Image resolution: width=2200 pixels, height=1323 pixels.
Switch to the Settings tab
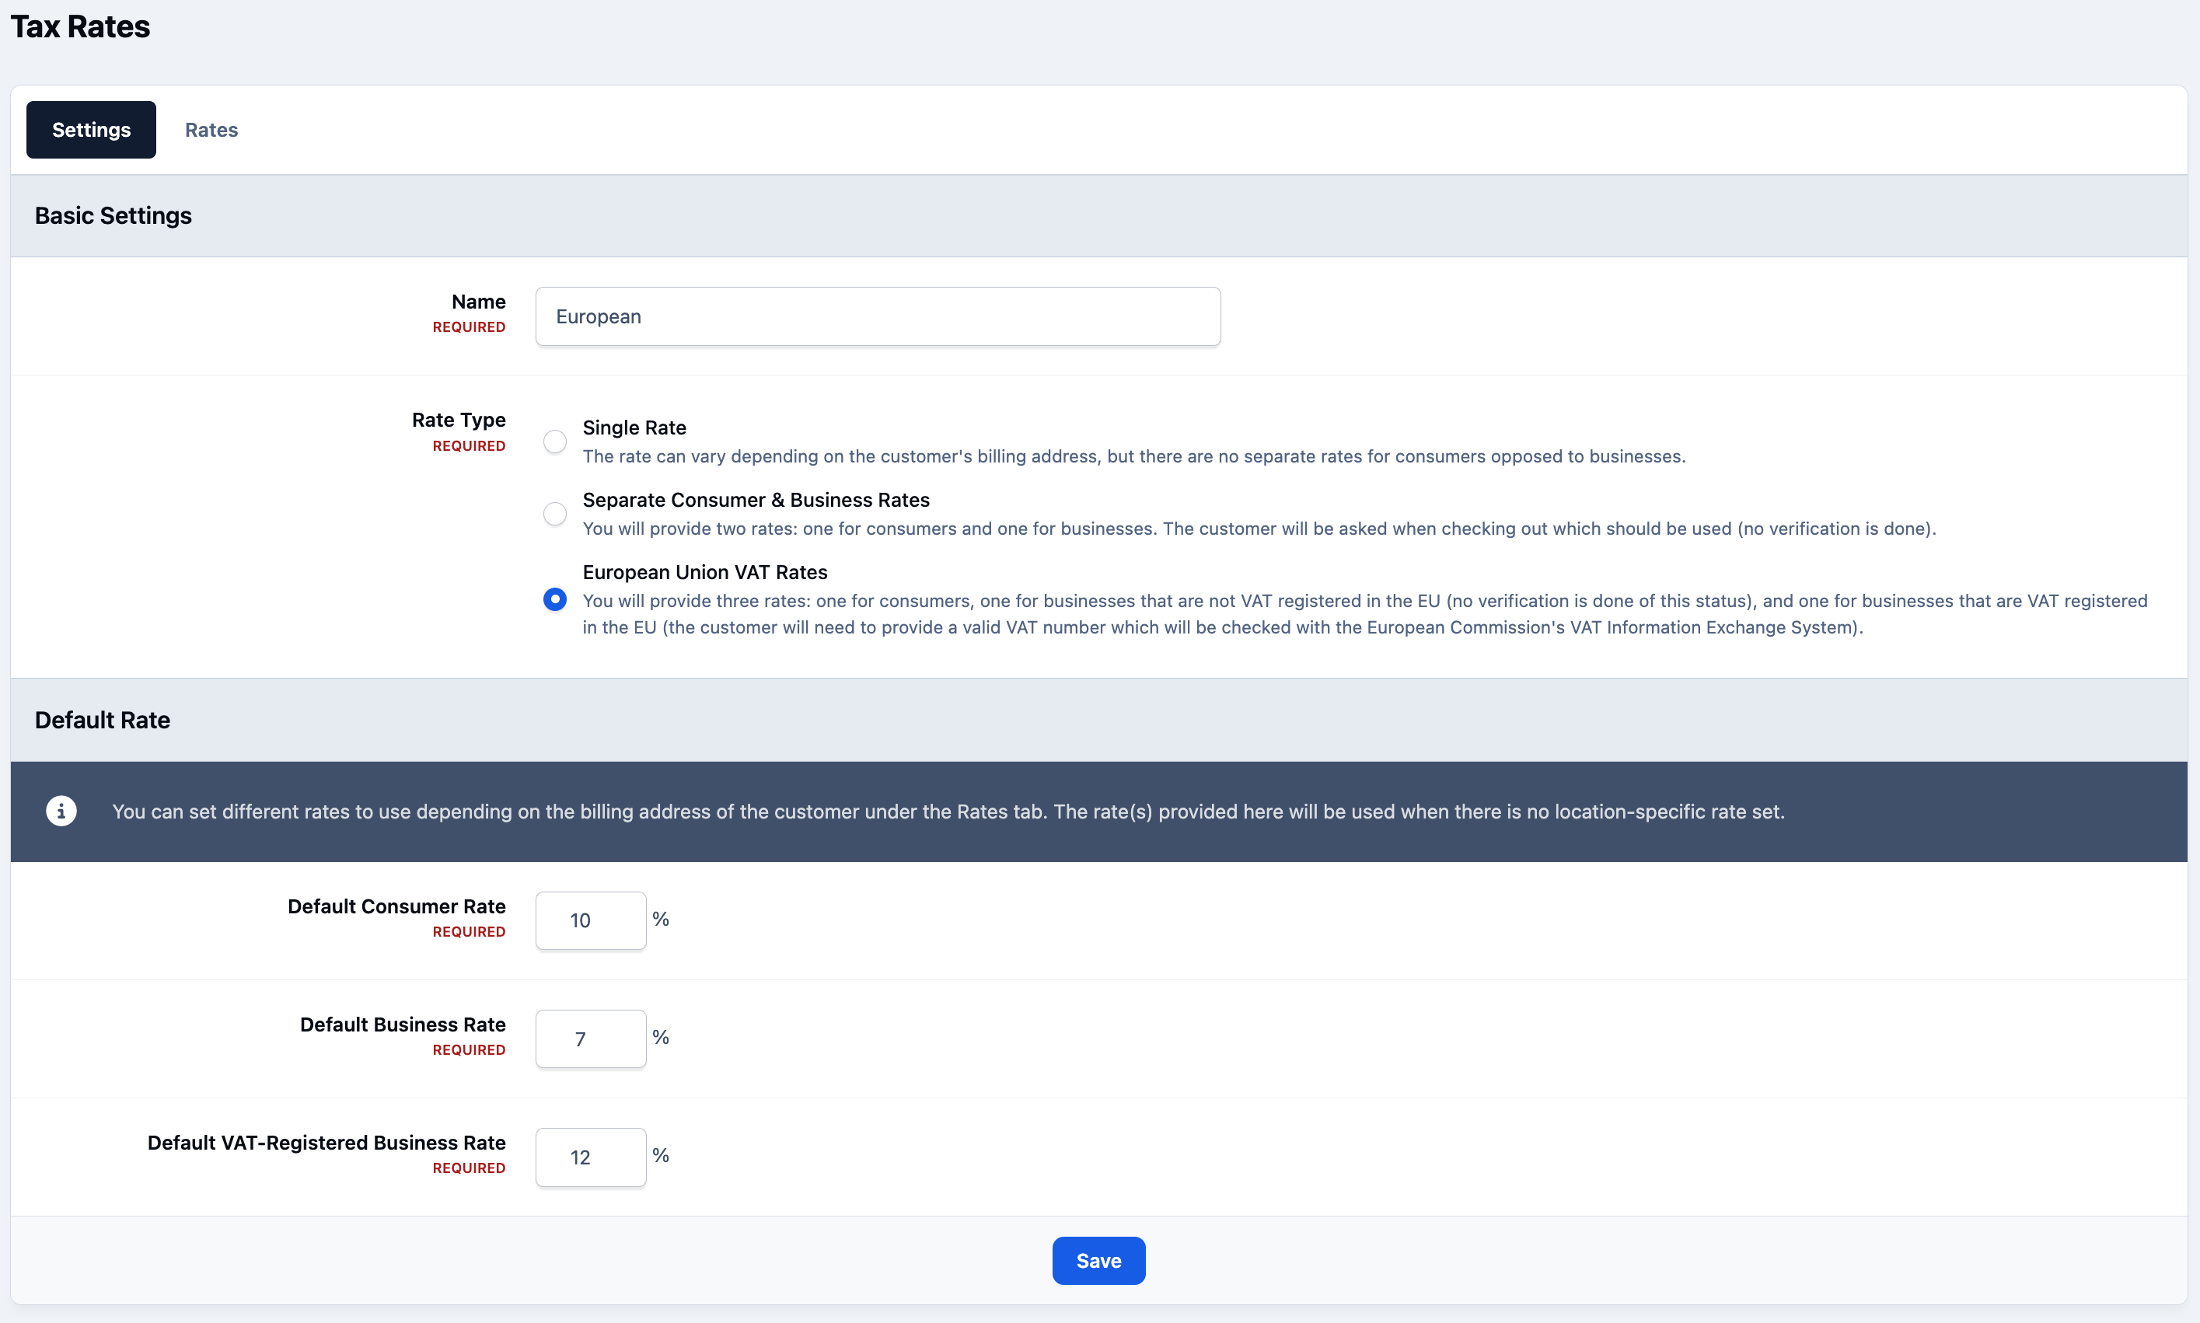tap(91, 130)
